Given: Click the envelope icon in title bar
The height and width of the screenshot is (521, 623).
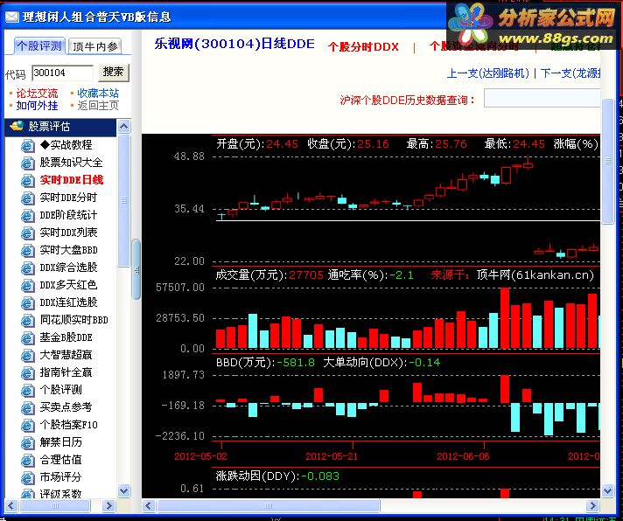Looking at the screenshot, I should point(11,17).
